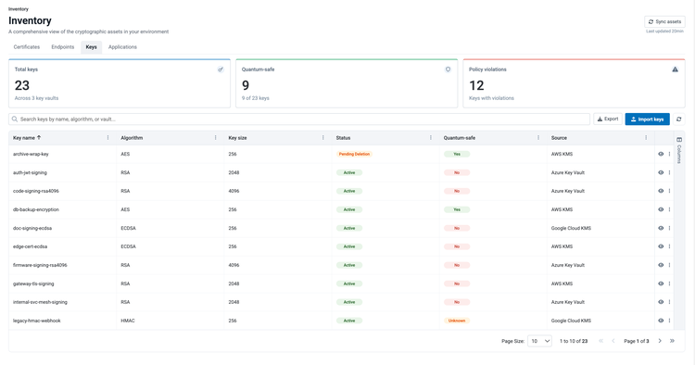
Task: Open row actions menu for auth-jwt-signing
Action: point(669,172)
